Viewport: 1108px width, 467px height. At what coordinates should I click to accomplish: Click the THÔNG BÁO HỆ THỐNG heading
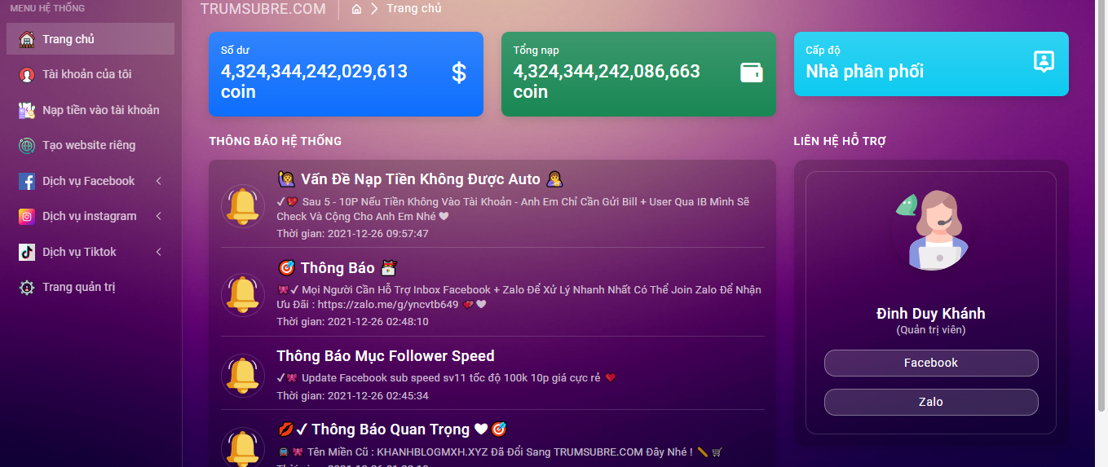click(276, 141)
